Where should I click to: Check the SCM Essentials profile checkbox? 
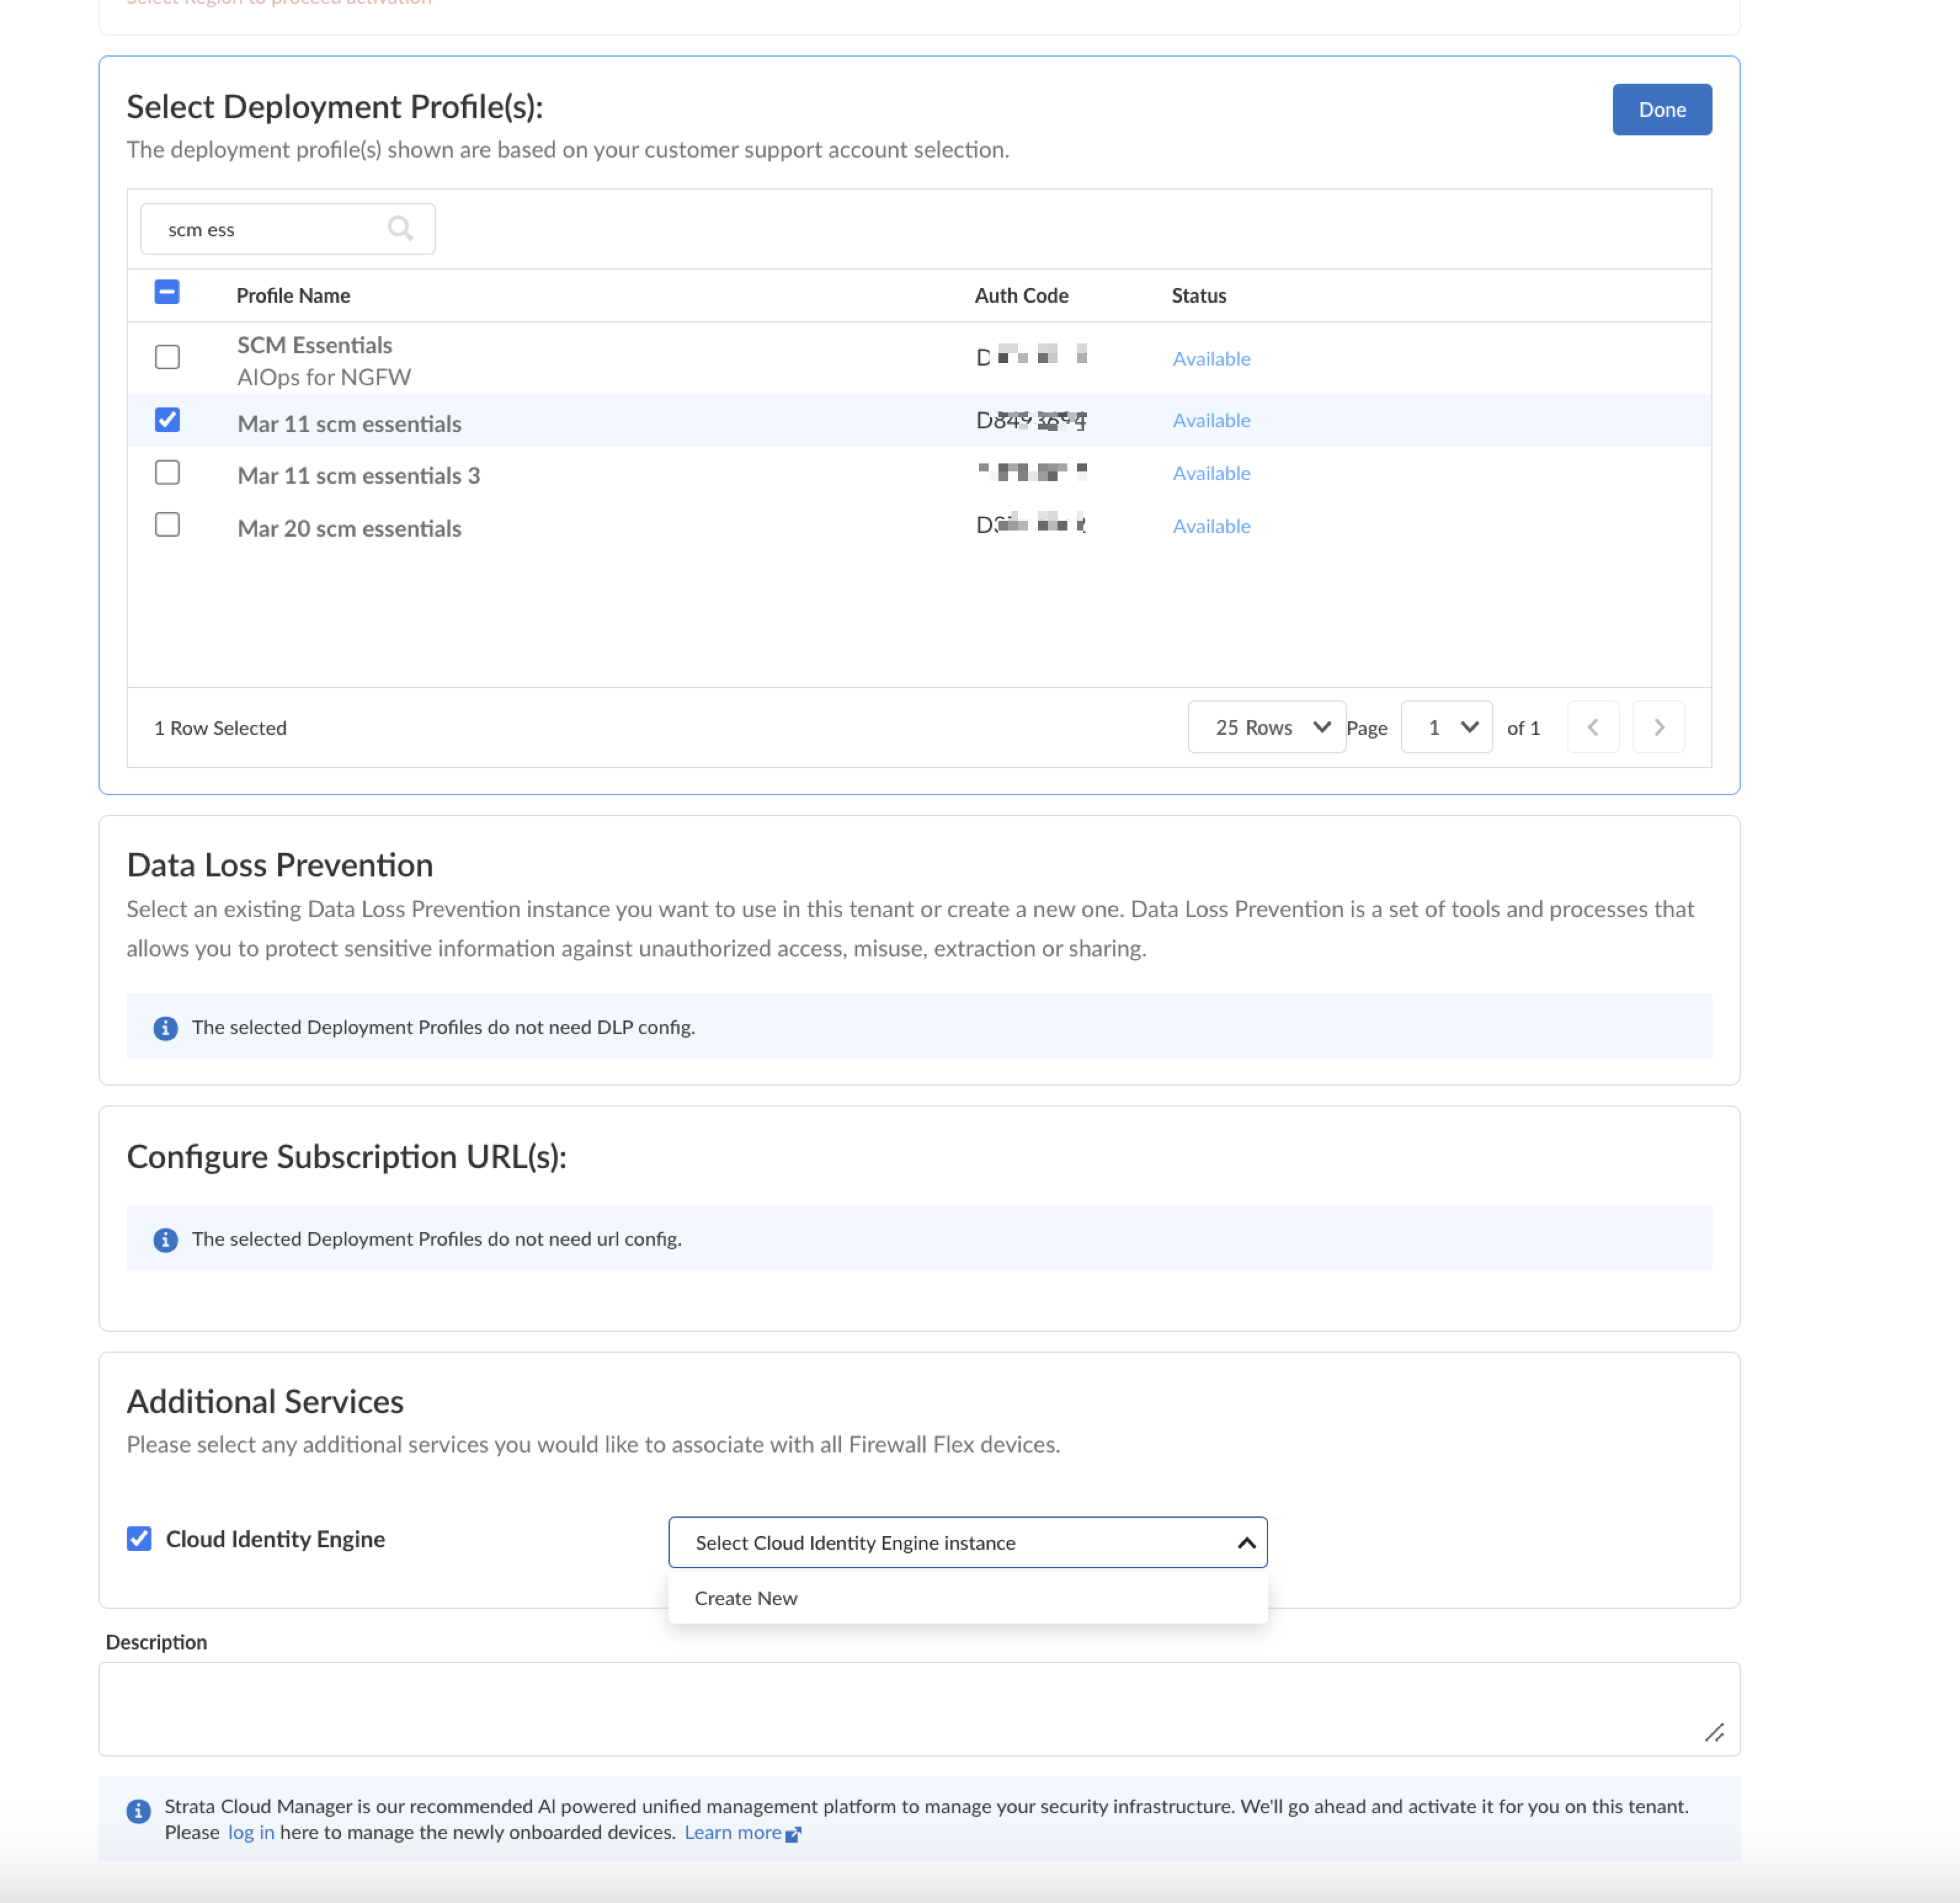tap(167, 357)
